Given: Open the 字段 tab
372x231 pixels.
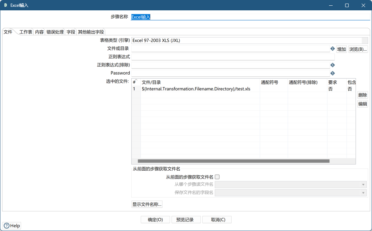Looking at the screenshot, I should (x=71, y=32).
